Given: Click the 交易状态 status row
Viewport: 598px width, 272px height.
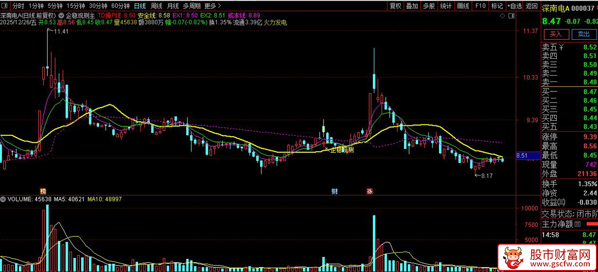Looking at the screenshot, I should [570, 214].
